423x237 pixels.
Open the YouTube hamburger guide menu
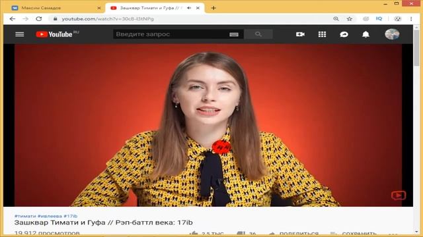click(19, 34)
